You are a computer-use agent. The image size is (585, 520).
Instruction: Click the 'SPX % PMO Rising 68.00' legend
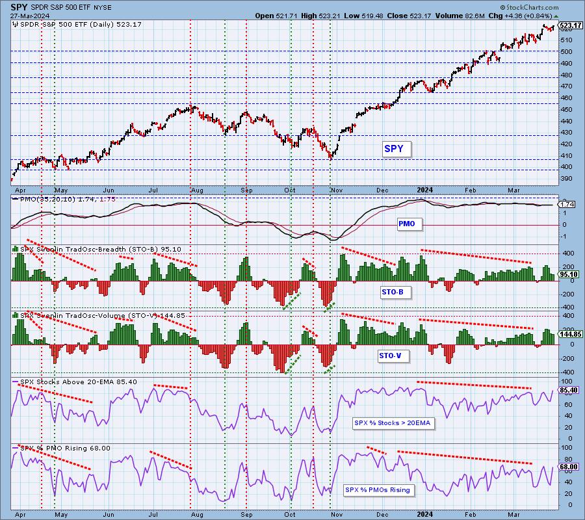coord(62,448)
